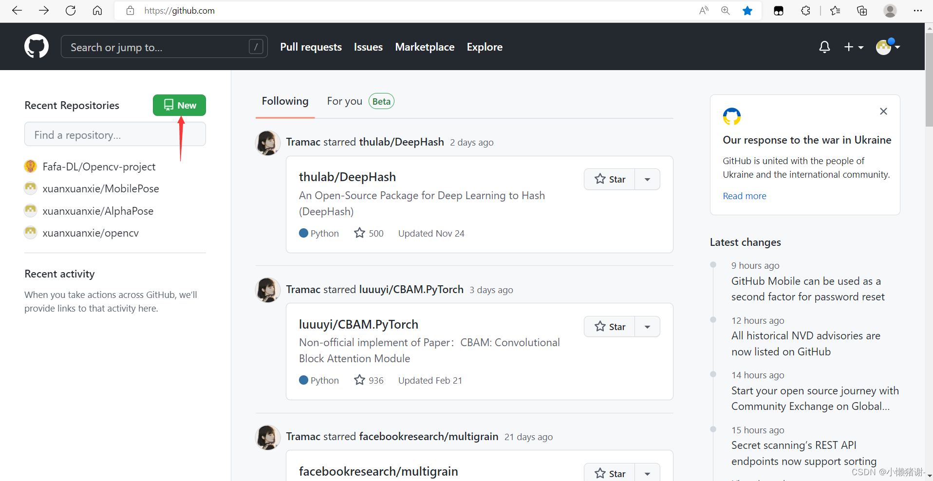The image size is (933, 481).
Task: Click the browser address bar URL
Action: pos(179,10)
